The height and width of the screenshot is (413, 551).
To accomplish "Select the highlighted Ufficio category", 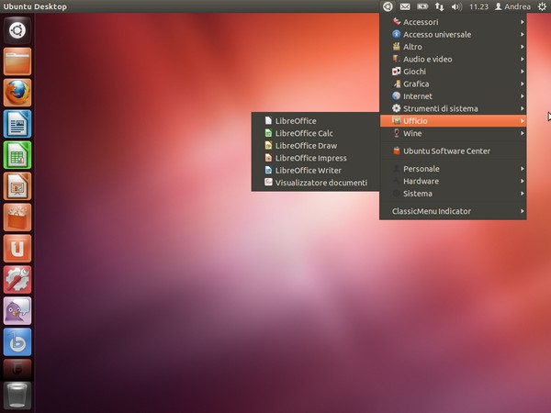I will pyautogui.click(x=453, y=121).
